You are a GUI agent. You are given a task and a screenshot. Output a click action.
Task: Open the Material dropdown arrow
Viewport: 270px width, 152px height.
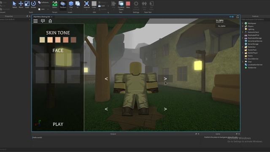(x=86, y=9)
